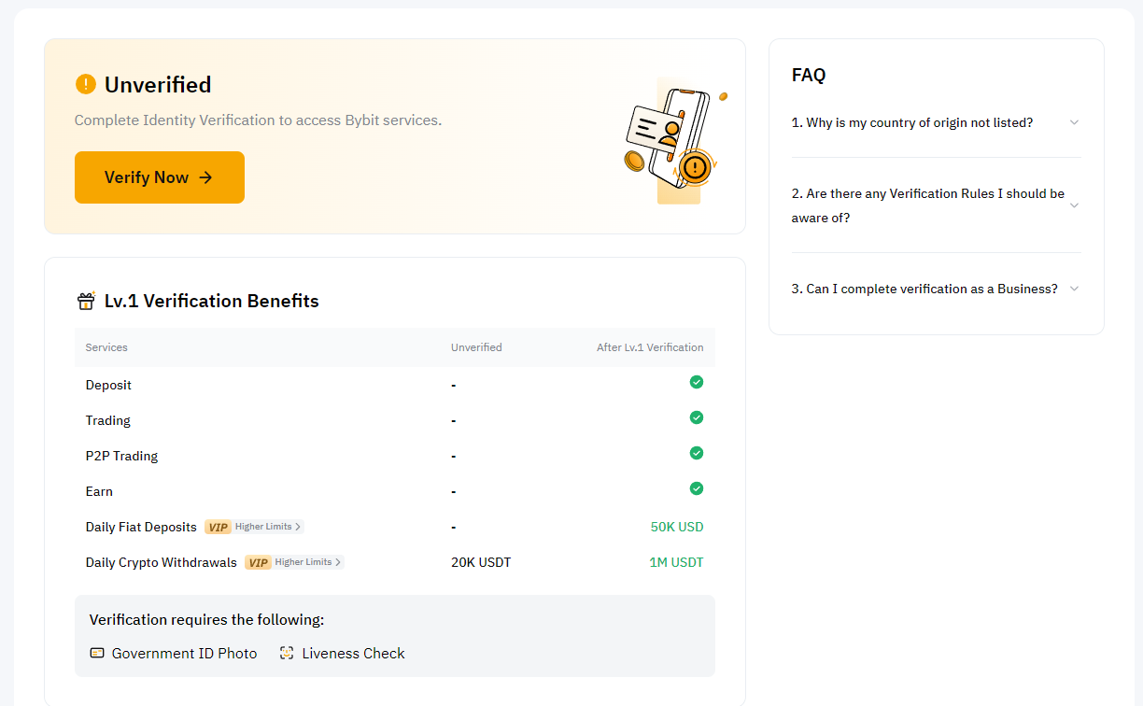Click the VIP badge next to Daily Fiat Deposits
1143x706 pixels.
[x=218, y=527]
